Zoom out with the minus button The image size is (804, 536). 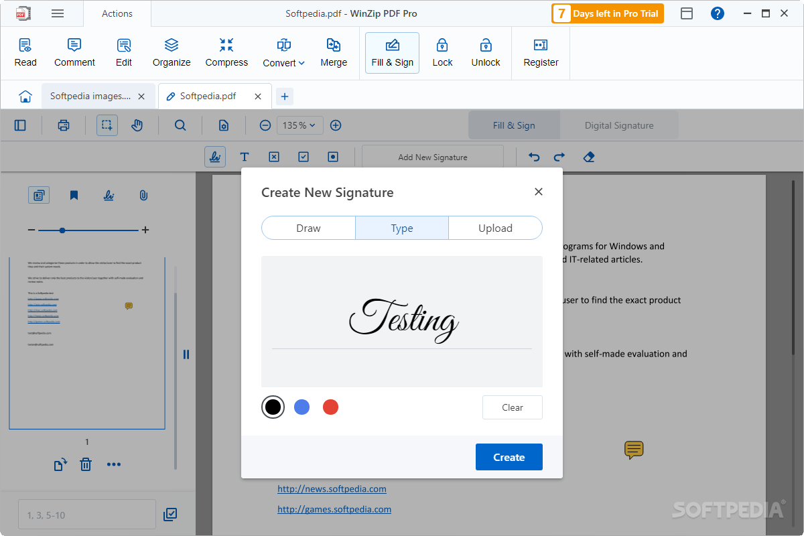click(x=265, y=125)
